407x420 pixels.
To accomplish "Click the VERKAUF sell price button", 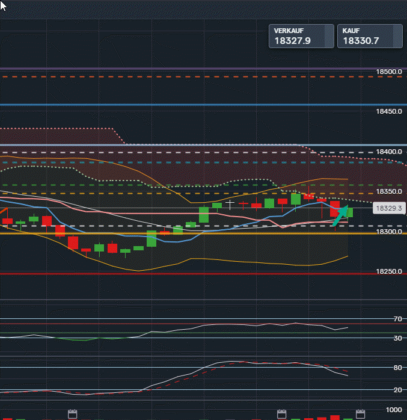I will pos(301,36).
